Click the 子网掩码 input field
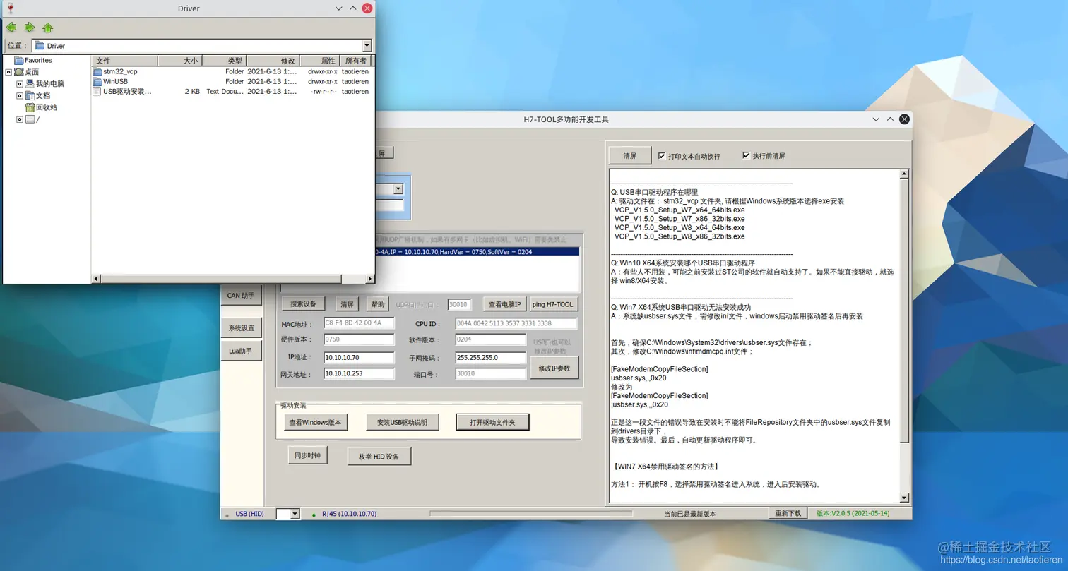The image size is (1068, 571). 491,358
